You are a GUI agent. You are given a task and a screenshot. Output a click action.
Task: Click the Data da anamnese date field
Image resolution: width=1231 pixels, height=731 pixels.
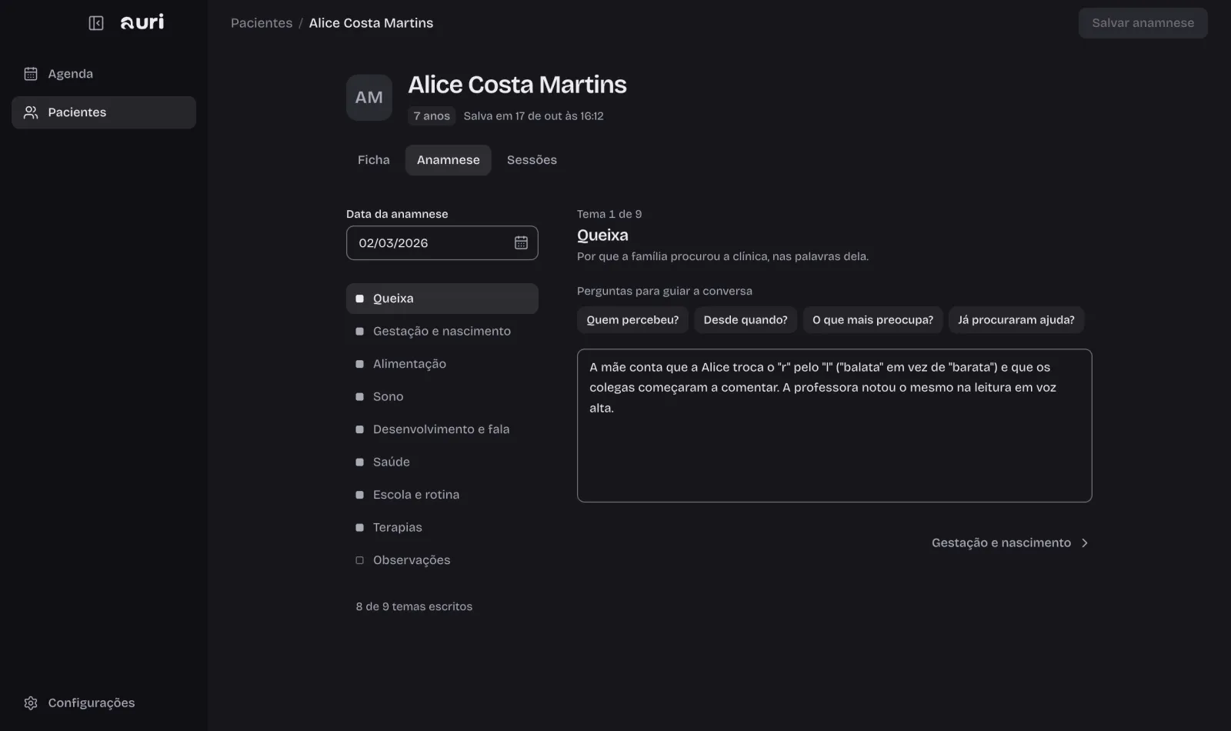pyautogui.click(x=442, y=243)
